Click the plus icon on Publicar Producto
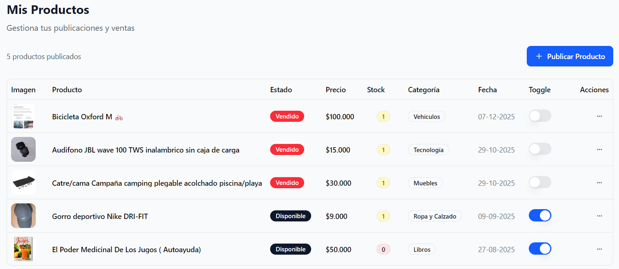619x269 pixels. (x=539, y=56)
